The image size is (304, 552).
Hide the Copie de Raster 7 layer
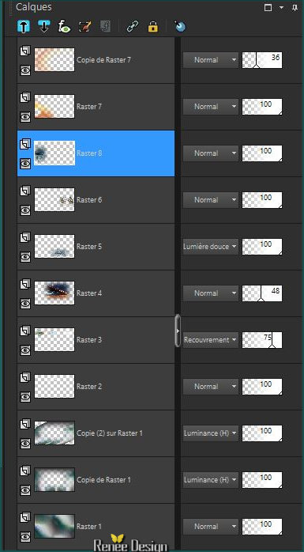[x=25, y=70]
